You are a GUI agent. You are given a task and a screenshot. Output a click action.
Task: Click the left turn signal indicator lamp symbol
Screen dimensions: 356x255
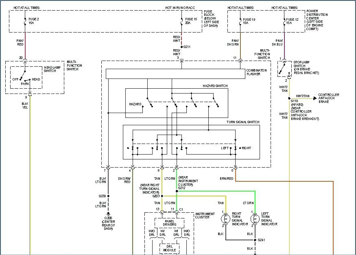point(255,219)
